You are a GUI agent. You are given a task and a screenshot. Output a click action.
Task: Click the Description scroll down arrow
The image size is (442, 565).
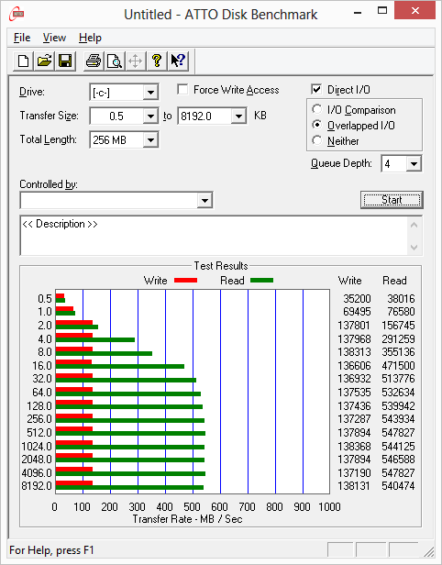point(414,248)
